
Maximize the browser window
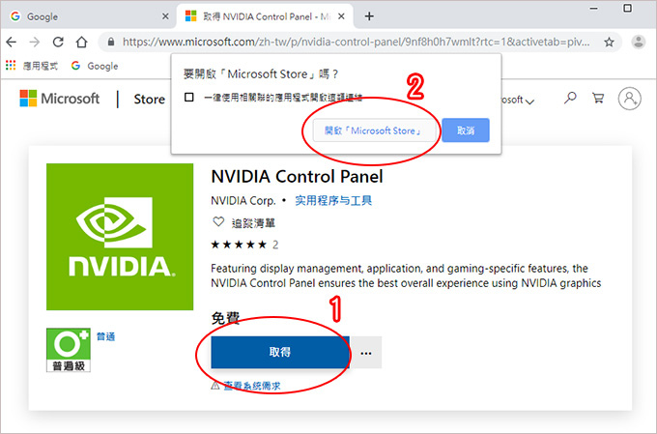click(627, 9)
